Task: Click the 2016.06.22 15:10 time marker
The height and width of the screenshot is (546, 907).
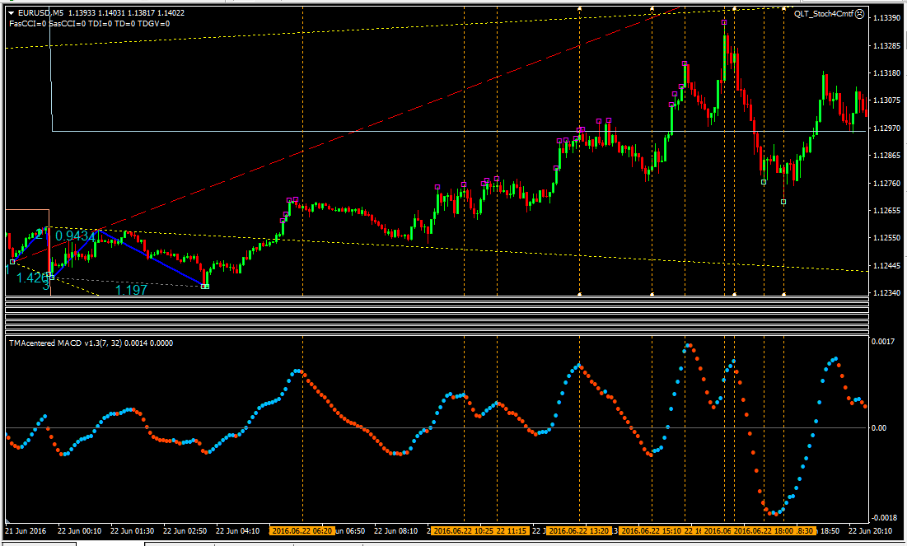Action: [x=651, y=530]
